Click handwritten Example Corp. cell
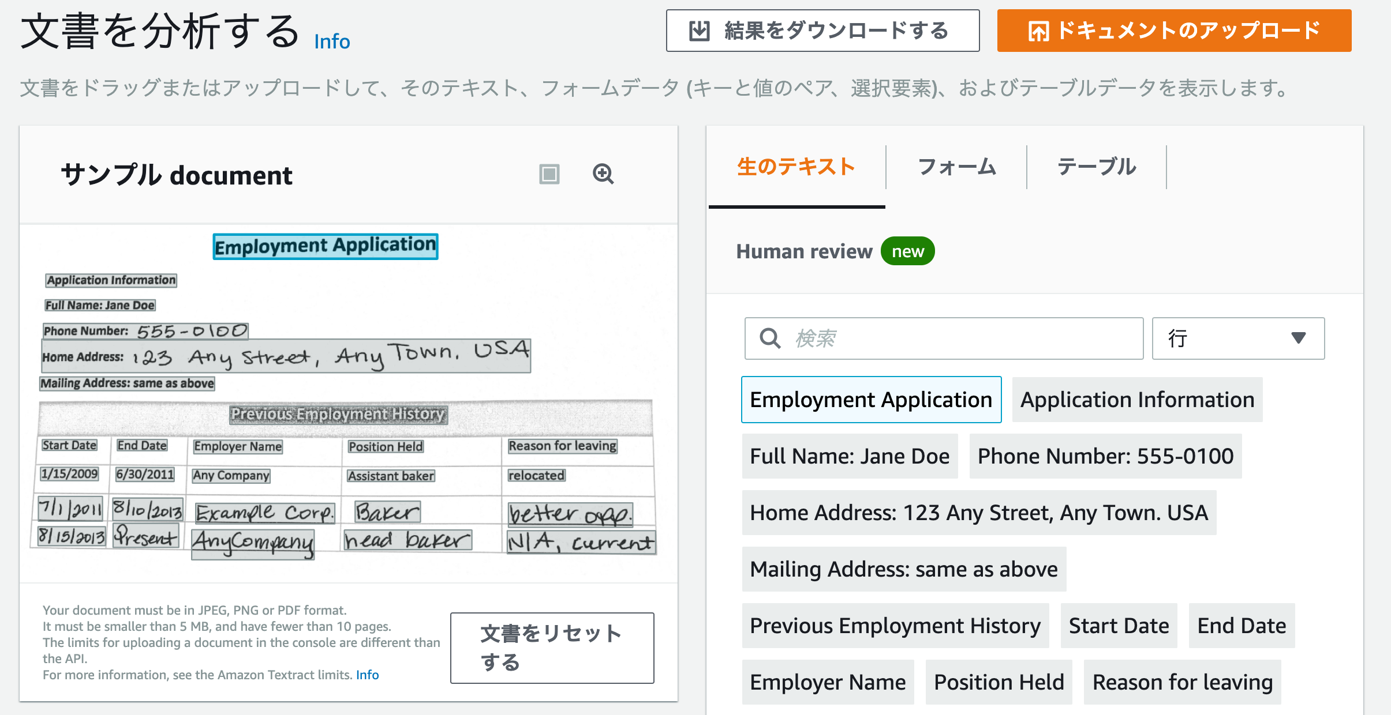The image size is (1391, 715). 265,513
